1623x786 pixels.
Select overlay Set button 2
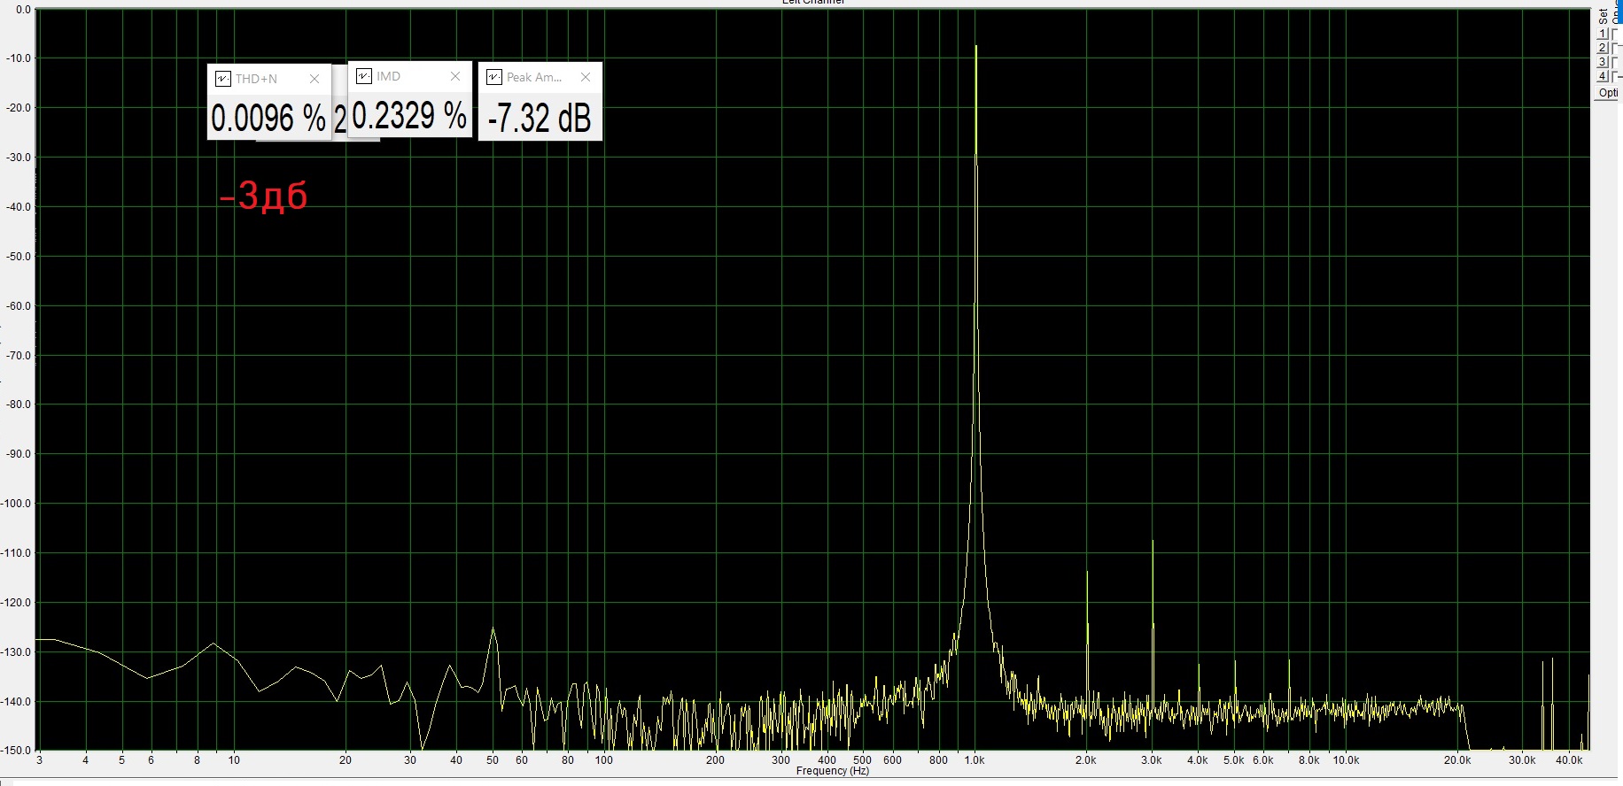1603,48
